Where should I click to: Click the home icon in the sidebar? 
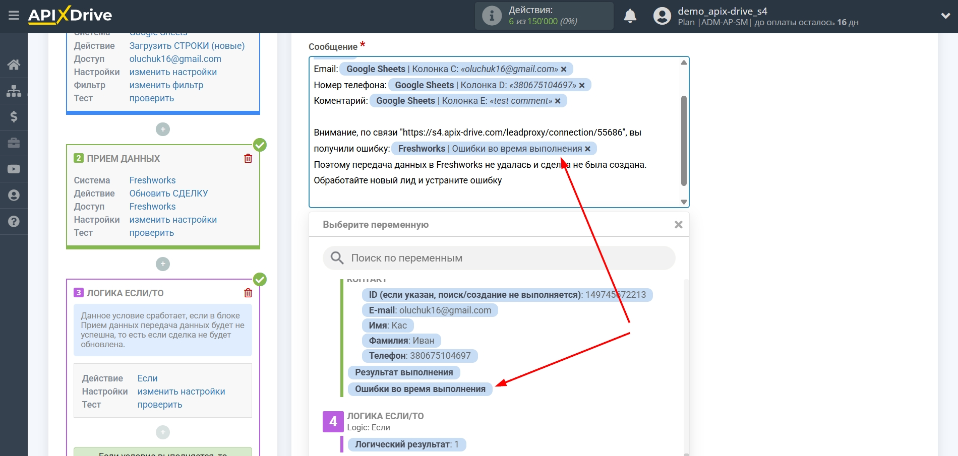(14, 64)
